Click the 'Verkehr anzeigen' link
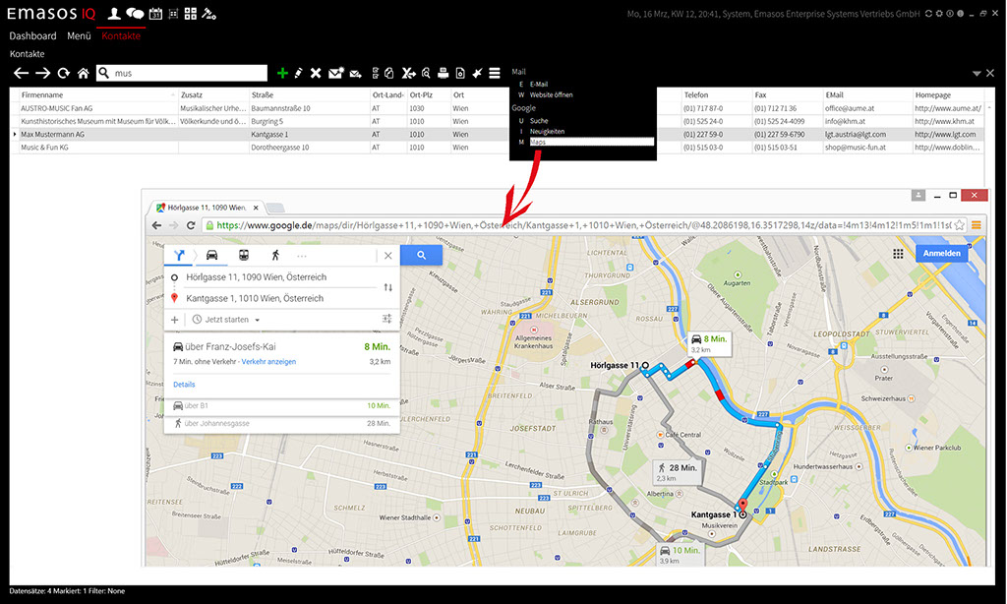The height and width of the screenshot is (604, 1007). (x=268, y=362)
